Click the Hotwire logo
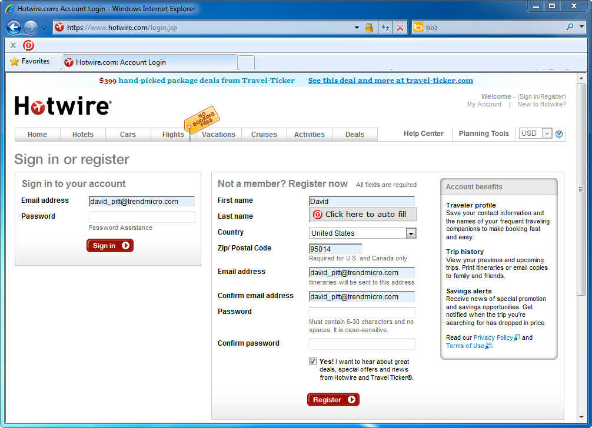This screenshot has width=592, height=428. [x=63, y=106]
